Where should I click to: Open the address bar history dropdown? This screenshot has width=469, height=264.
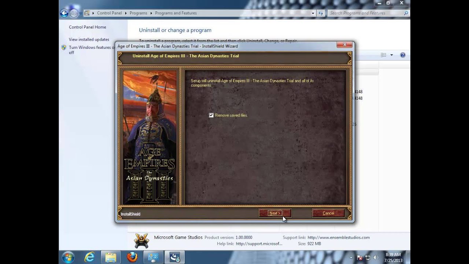pos(313,13)
